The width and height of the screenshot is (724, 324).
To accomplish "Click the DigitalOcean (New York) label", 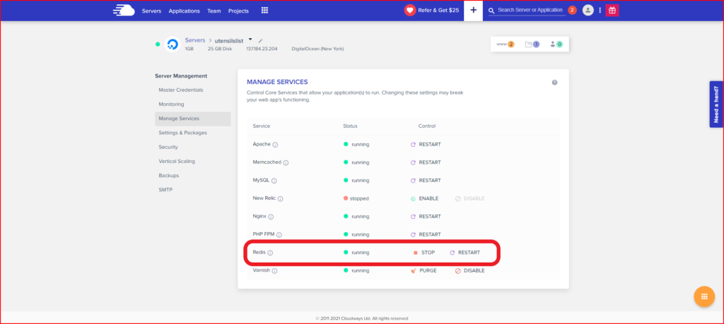I will pos(317,49).
